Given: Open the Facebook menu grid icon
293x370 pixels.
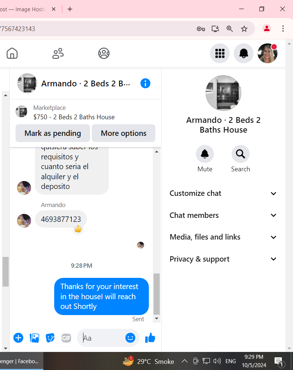Looking at the screenshot, I should [x=220, y=53].
